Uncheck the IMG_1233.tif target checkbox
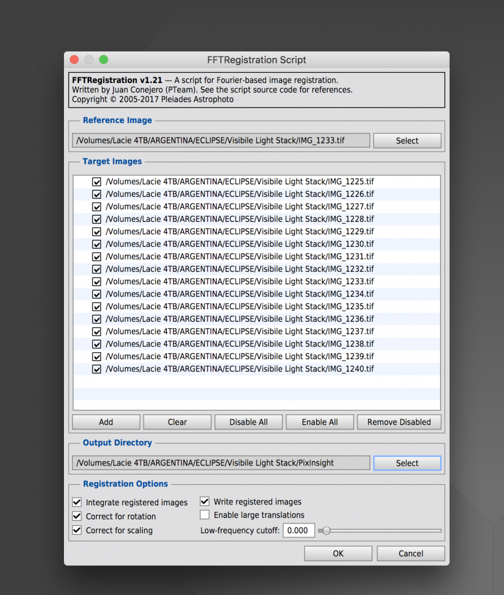Viewport: 504px width, 595px height. pyautogui.click(x=96, y=282)
